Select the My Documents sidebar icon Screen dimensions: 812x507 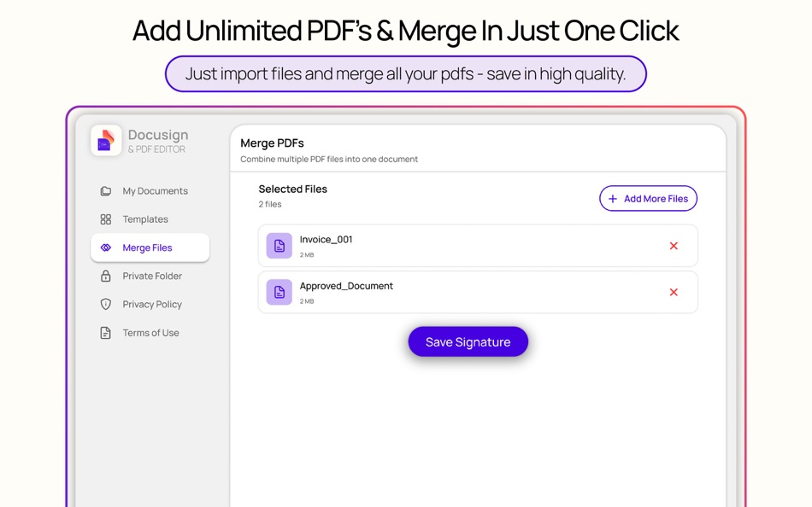click(106, 190)
